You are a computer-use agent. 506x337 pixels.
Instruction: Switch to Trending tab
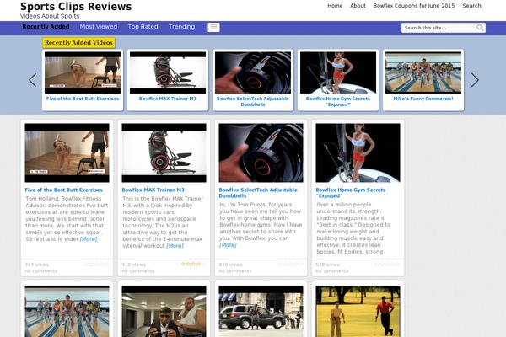(x=181, y=27)
